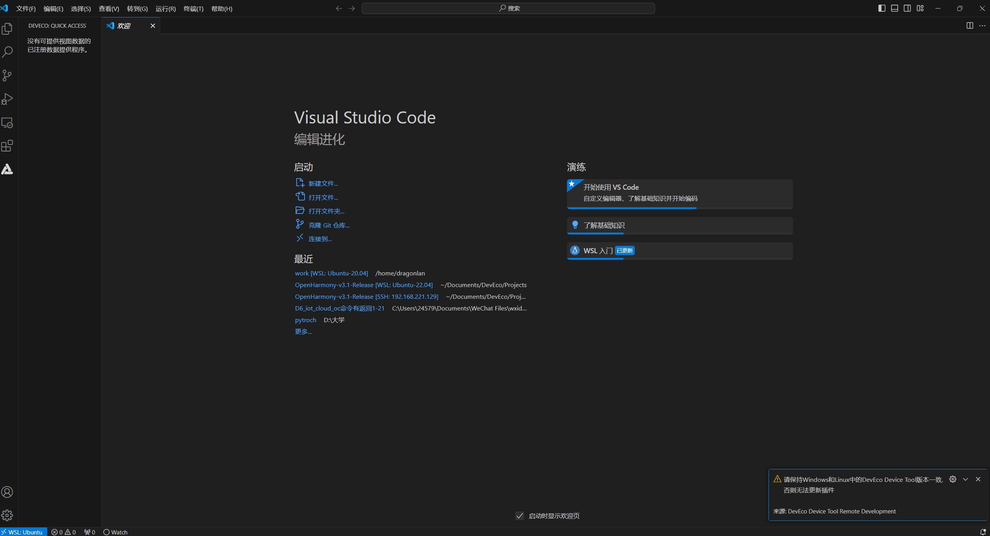
Task: Open WSL 入门 walkthrough
Action: [x=680, y=251]
